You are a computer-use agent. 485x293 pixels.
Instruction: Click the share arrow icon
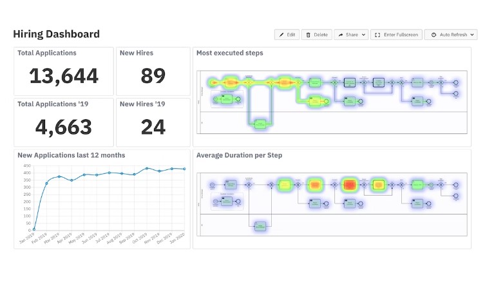pos(341,35)
